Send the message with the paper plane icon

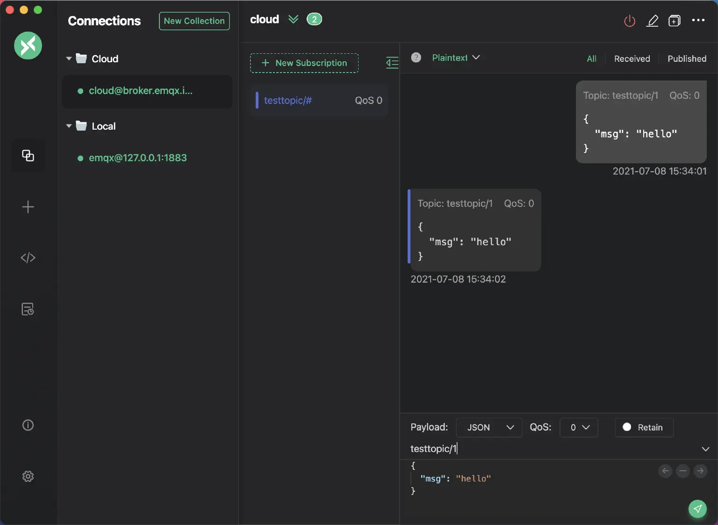coord(697,509)
